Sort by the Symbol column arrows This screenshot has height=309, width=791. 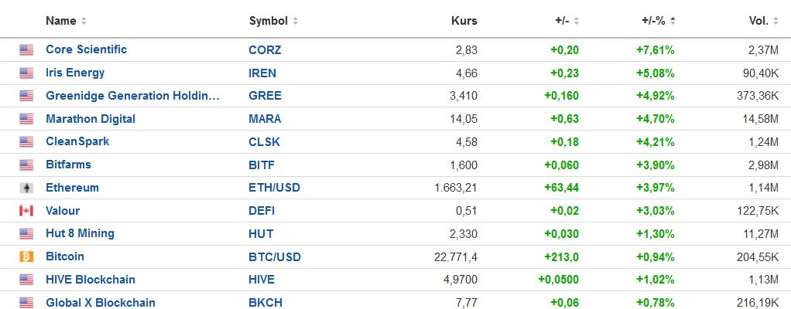(x=296, y=21)
